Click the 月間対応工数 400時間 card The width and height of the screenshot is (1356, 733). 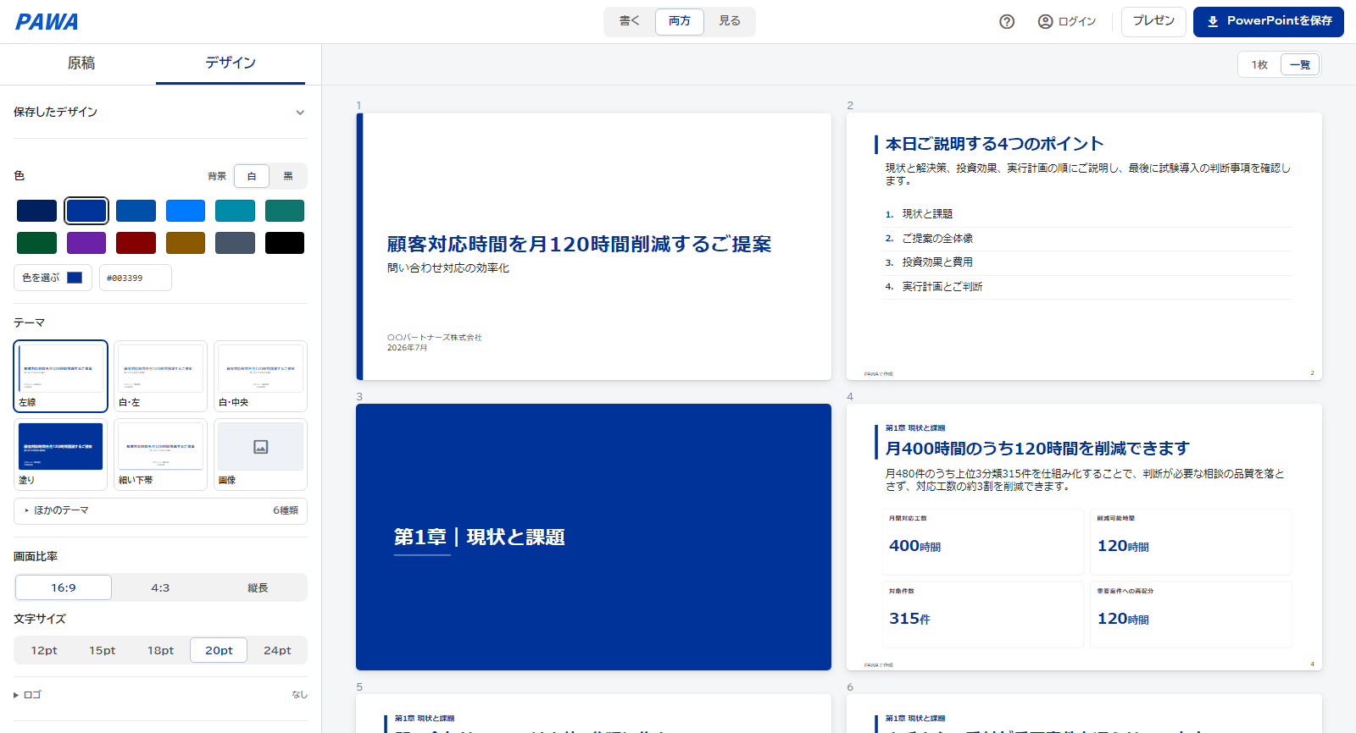coord(983,542)
